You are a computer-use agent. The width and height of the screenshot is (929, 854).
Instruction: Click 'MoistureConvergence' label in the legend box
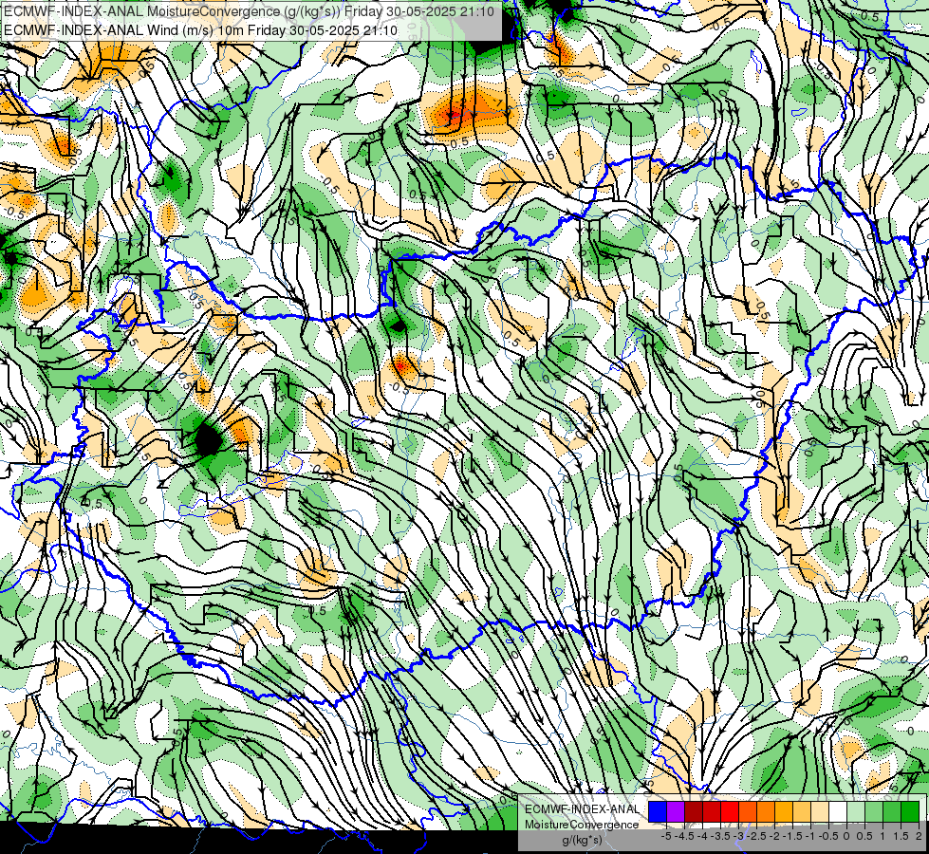pos(582,825)
